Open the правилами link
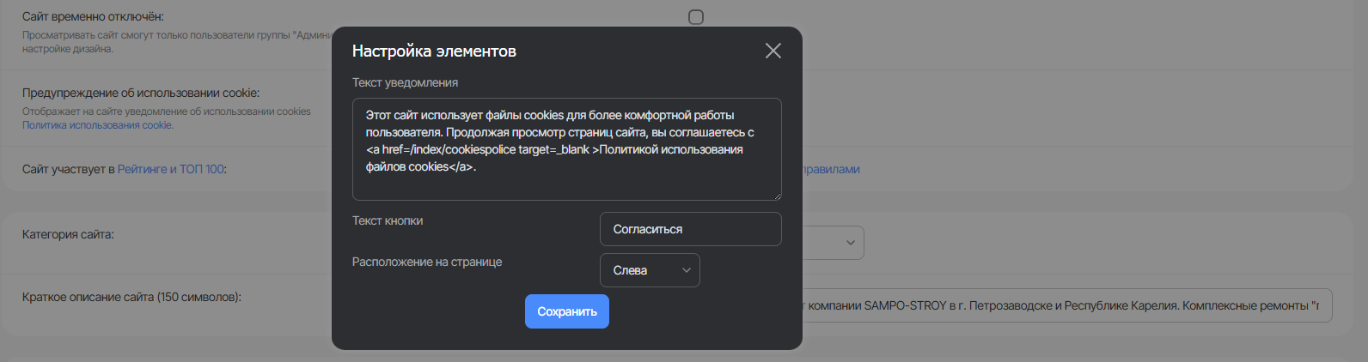This screenshot has width=1368, height=362. 831,169
